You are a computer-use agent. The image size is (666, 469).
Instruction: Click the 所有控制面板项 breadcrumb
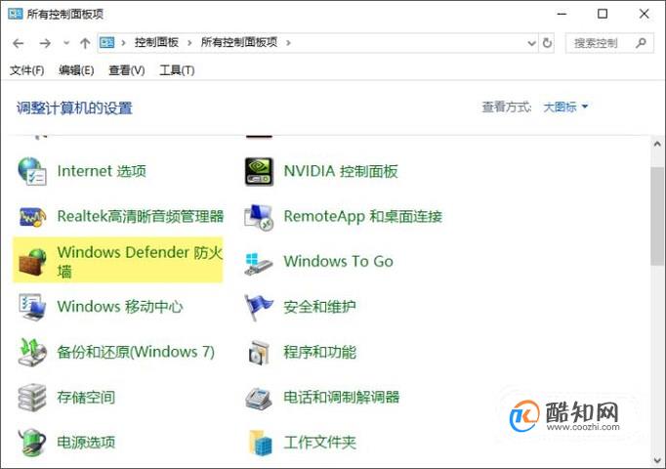(x=239, y=42)
